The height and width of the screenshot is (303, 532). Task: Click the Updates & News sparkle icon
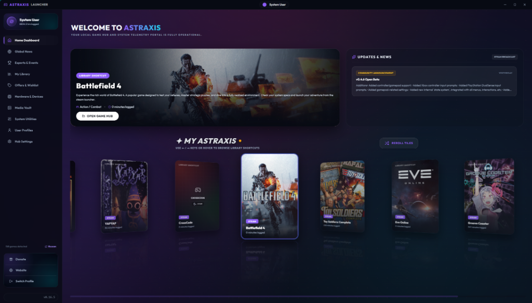point(354,57)
